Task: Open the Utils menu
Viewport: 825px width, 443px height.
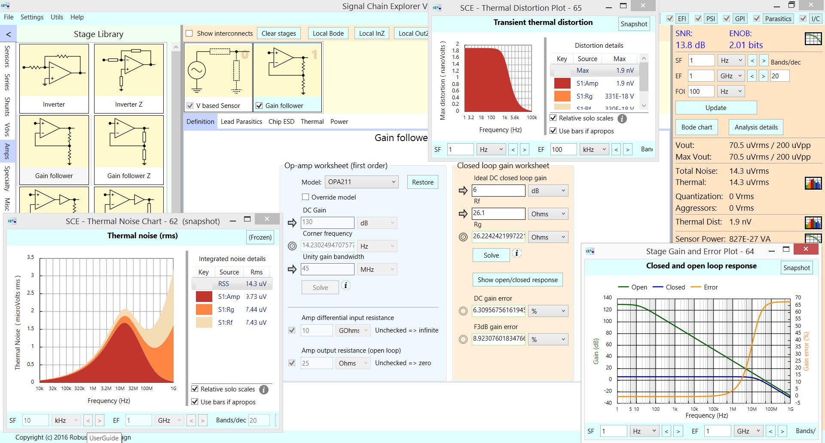Action: [x=57, y=17]
